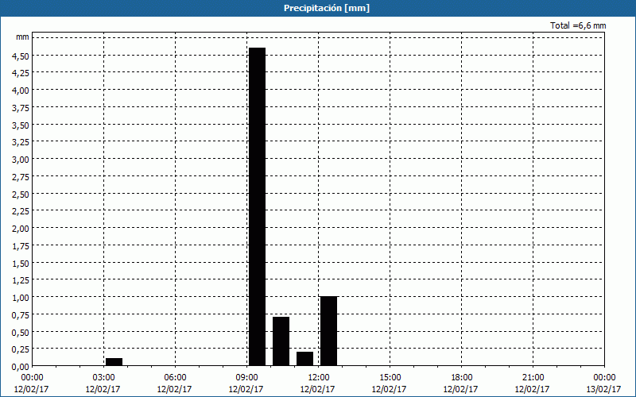Screen dimensions: 636x397
Task: Click the 12/02/17 date under 21:00
Action: coord(532,389)
